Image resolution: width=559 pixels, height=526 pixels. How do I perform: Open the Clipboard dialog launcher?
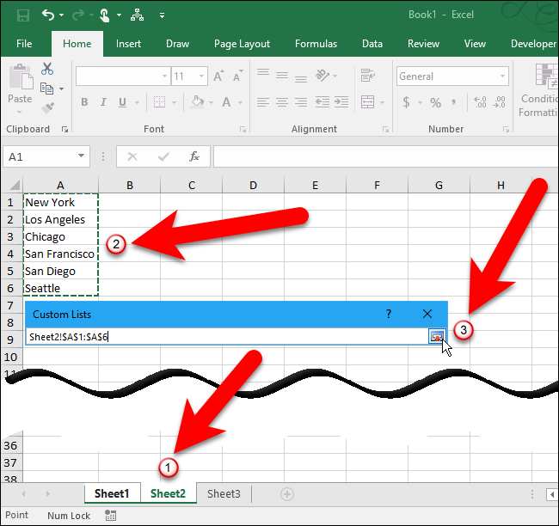64,129
